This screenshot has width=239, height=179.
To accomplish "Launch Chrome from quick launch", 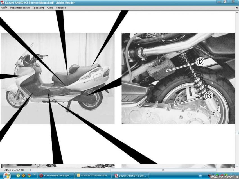I will pyautogui.click(x=29, y=176).
